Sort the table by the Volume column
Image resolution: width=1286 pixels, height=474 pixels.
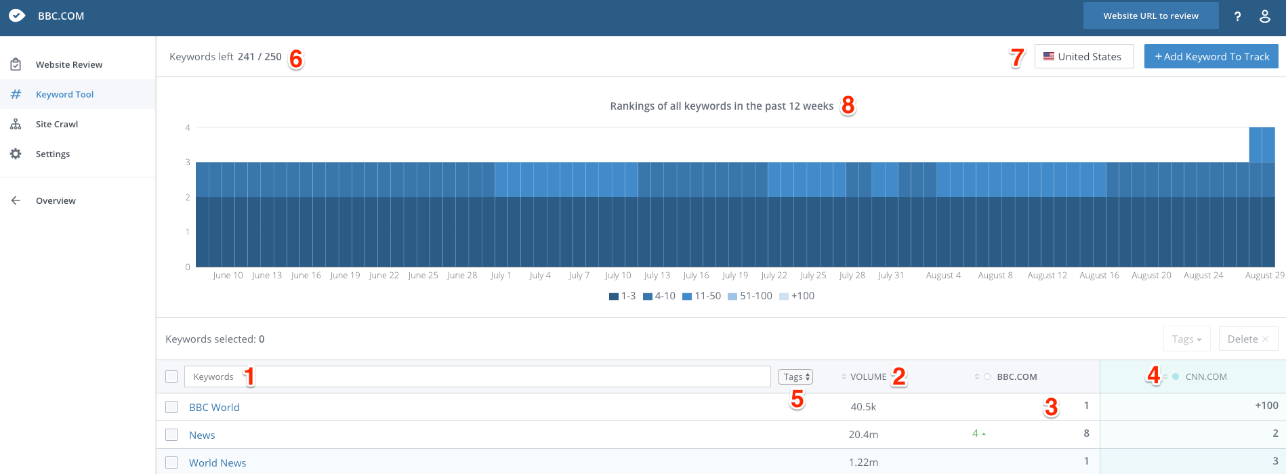point(864,376)
